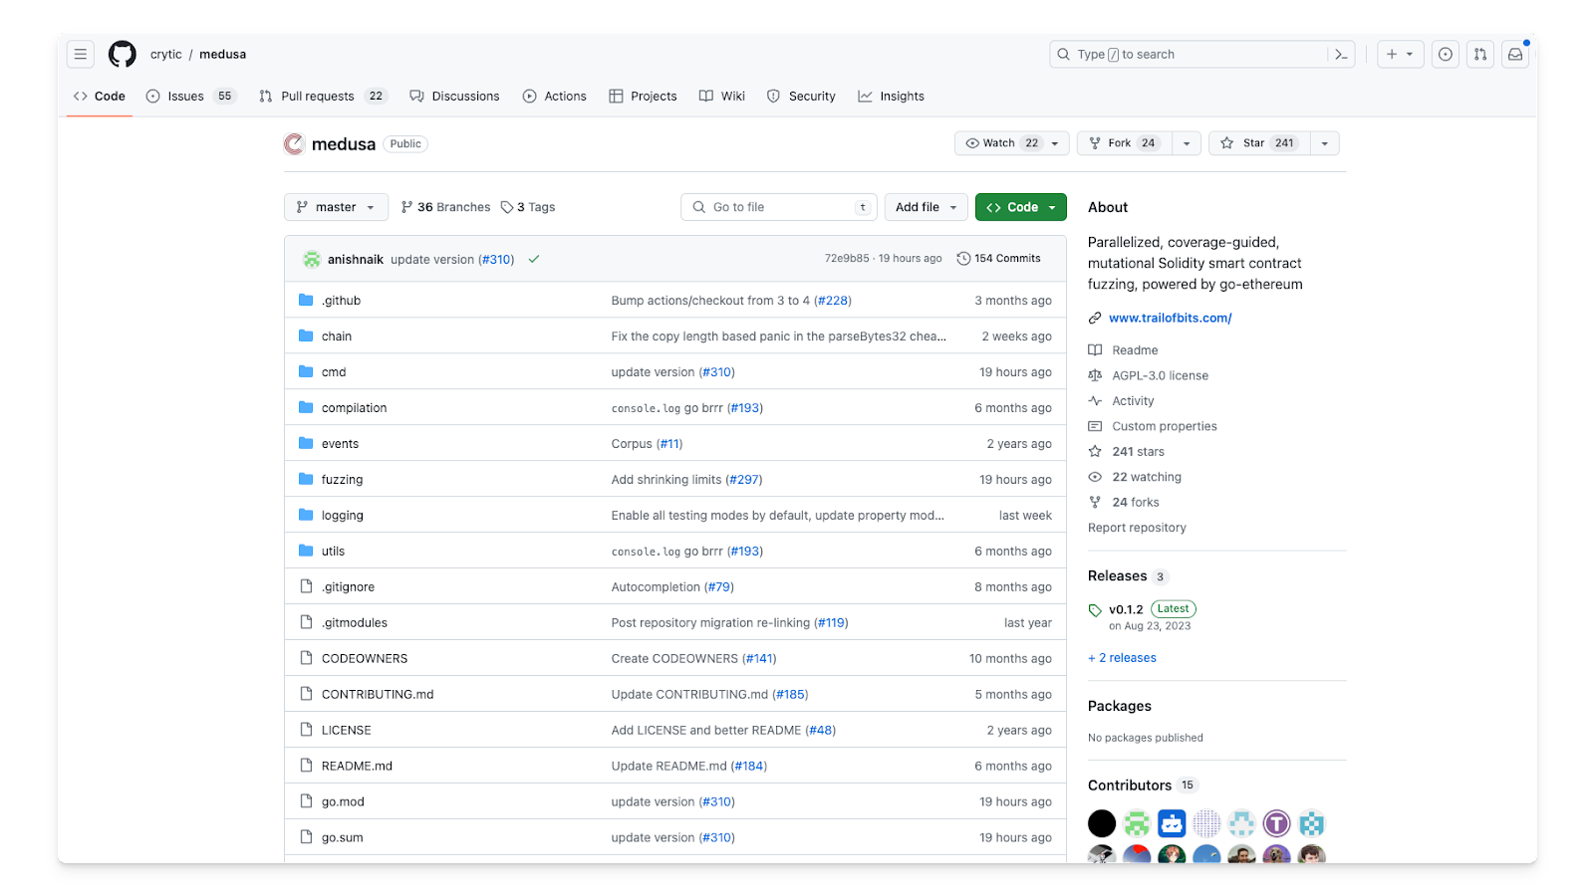Image resolution: width=1594 pixels, height=896 pixels.
Task: Click the v0.1.2 release tag icon
Action: click(x=1097, y=608)
